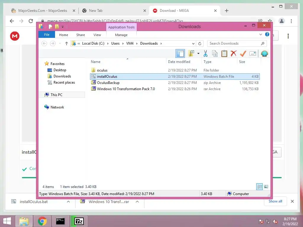This screenshot has height=227, width=303.
Task: Click the red X Delete icon
Action: 233,53
